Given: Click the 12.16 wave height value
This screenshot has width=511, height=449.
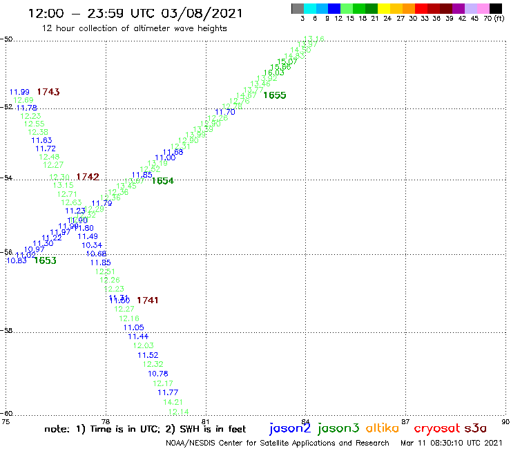Looking at the screenshot, I should (x=129, y=318).
